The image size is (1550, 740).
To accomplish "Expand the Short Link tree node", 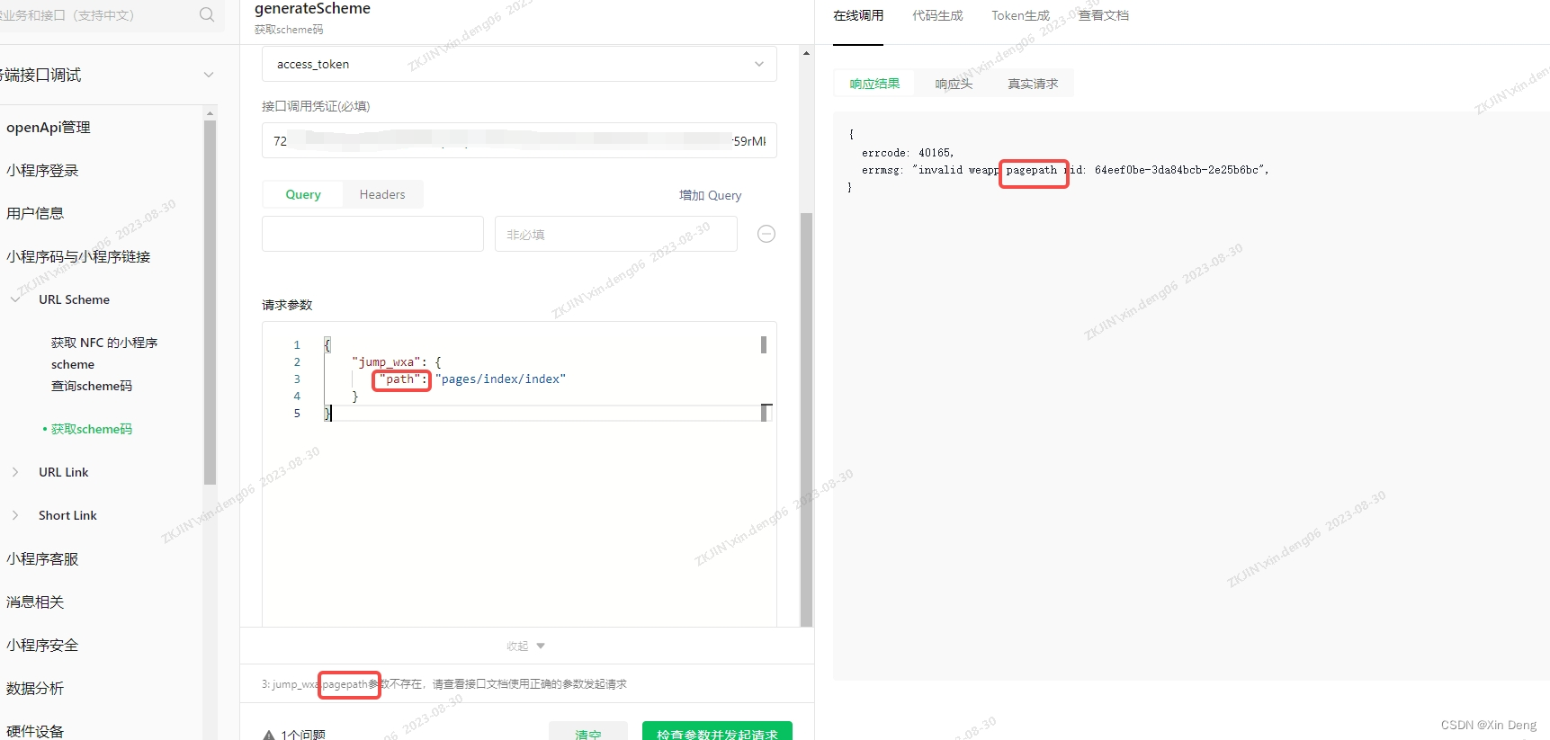I will point(15,515).
